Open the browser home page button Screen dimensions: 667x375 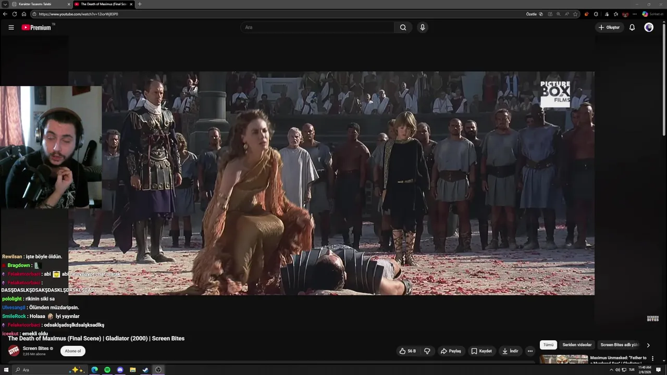[24, 14]
